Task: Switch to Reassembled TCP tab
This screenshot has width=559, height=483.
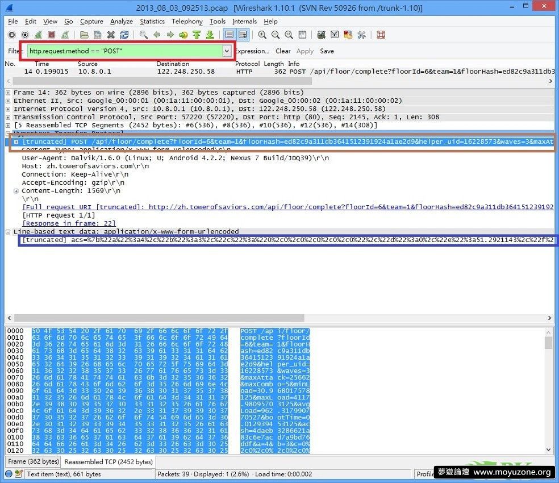Action: pos(109,462)
